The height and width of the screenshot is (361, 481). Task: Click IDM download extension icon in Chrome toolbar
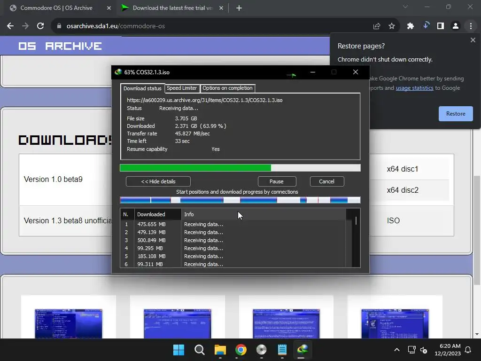[426, 26]
